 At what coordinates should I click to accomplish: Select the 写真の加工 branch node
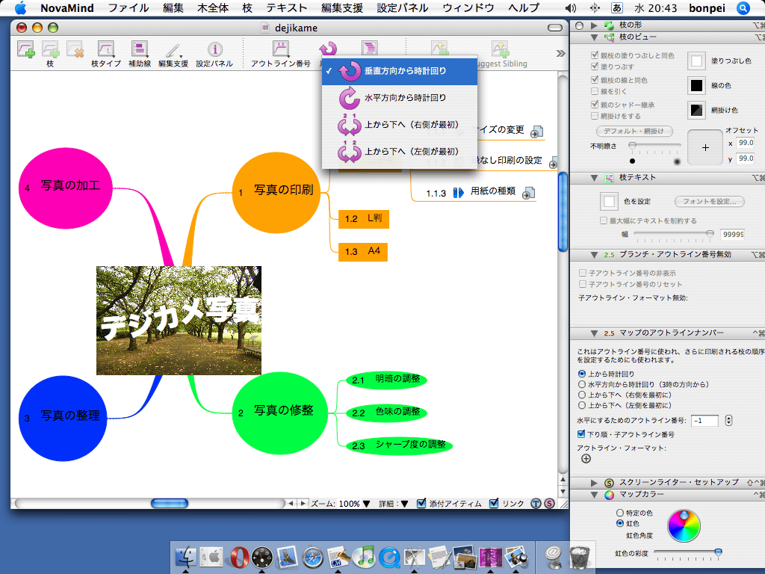pyautogui.click(x=66, y=188)
